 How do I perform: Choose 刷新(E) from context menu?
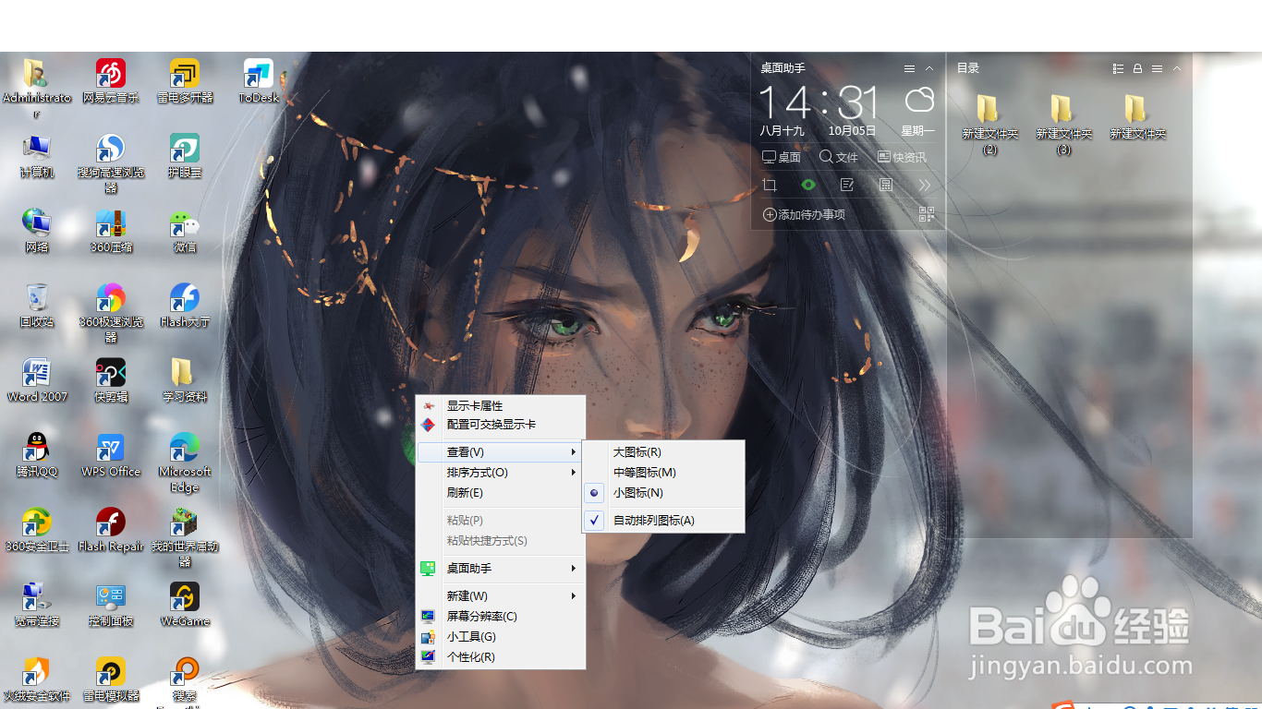point(500,493)
